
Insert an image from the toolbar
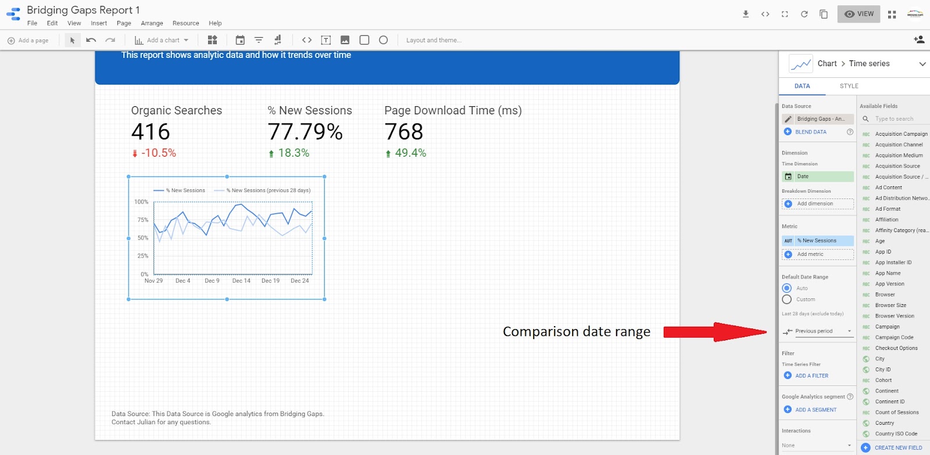(x=345, y=40)
